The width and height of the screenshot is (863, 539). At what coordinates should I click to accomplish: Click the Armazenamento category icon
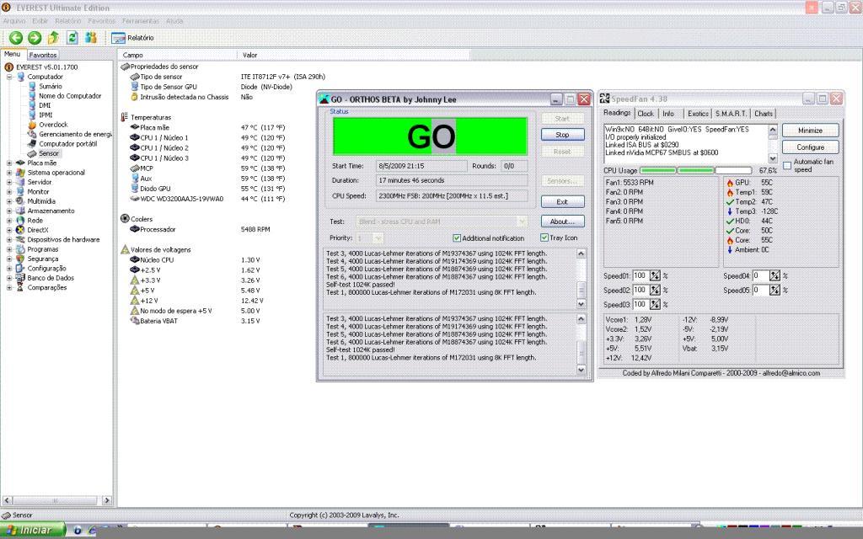point(21,211)
